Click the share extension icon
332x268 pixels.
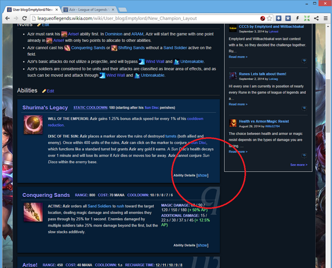tap(316, 18)
